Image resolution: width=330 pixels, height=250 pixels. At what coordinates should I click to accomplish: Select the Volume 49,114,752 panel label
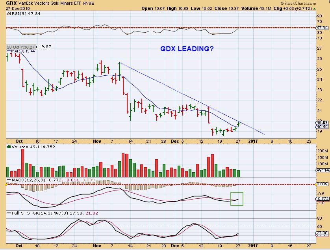(33, 147)
